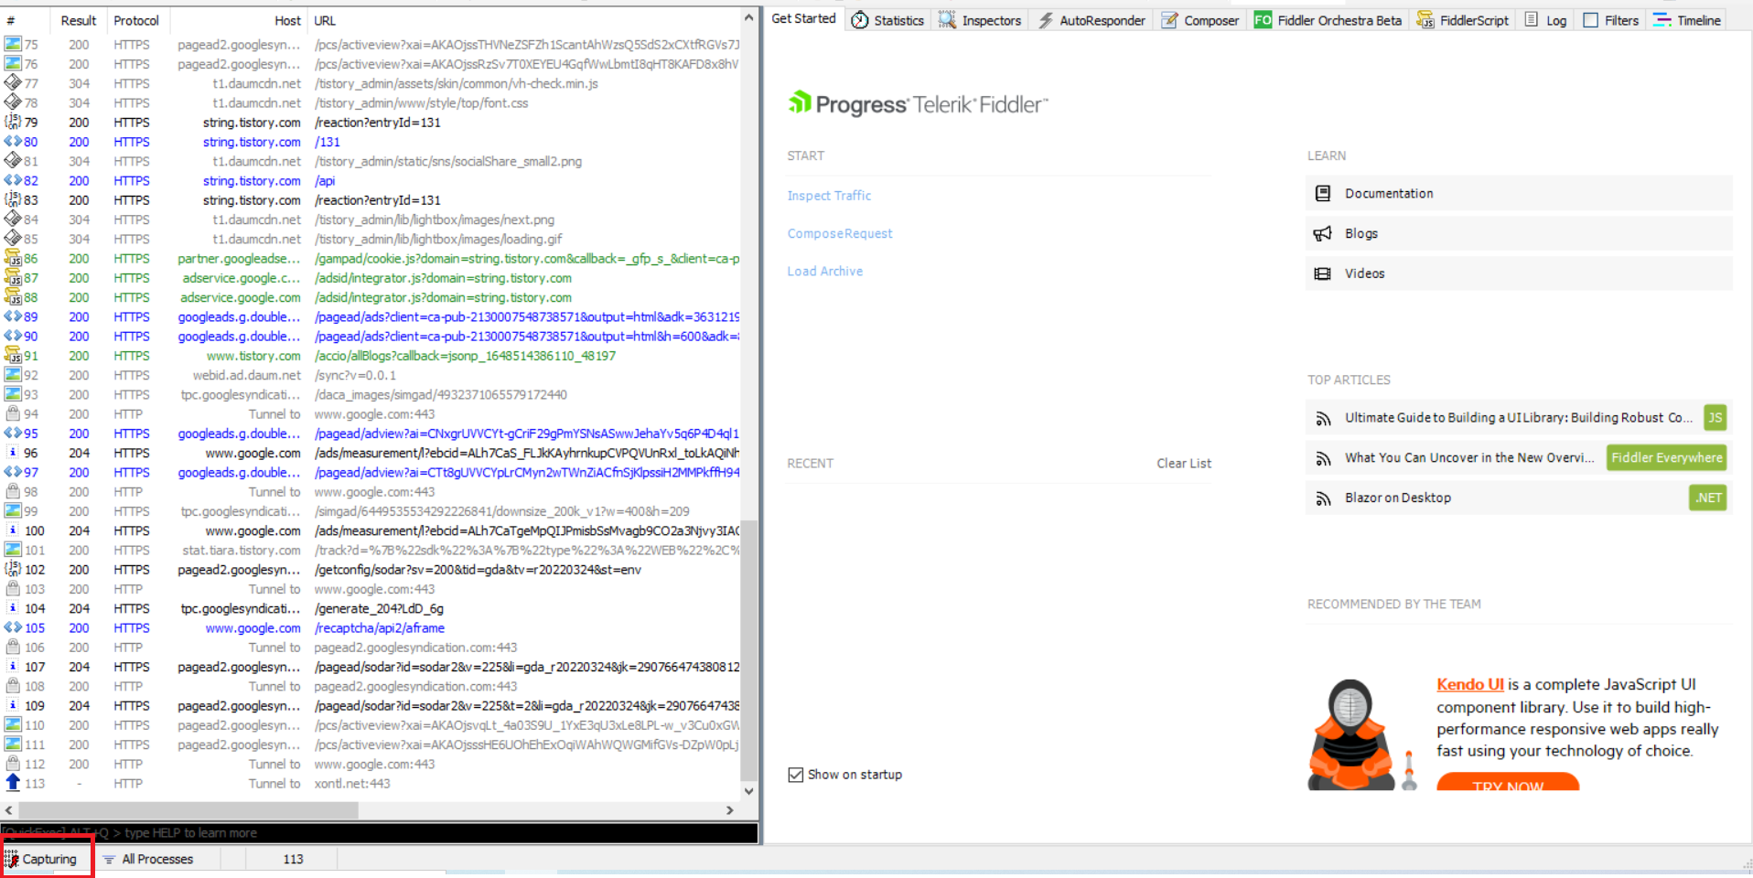This screenshot has height=878, width=1753.
Task: Click the upload arrow icon on session 113
Action: coord(13,783)
